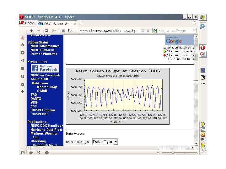Switch to the NDBC Station 21416 tab
Viewport: 226px width, 169px height.
(57, 23)
